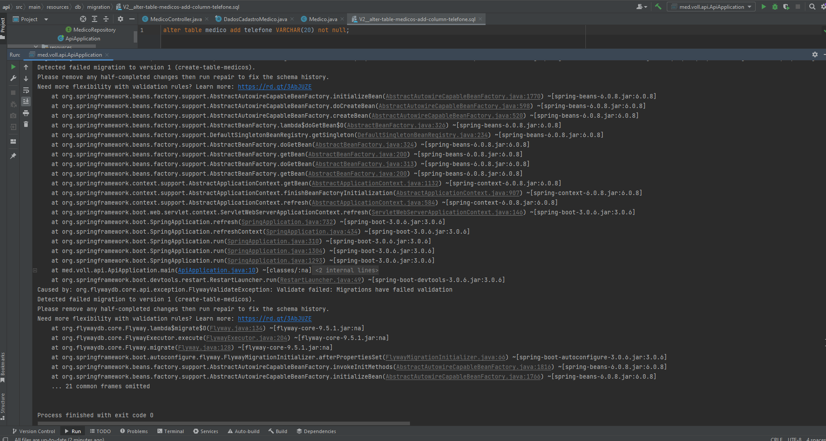Click the greyed Exit icon in Run sidebar
Image resolution: width=826 pixels, height=441 pixels.
[13, 127]
